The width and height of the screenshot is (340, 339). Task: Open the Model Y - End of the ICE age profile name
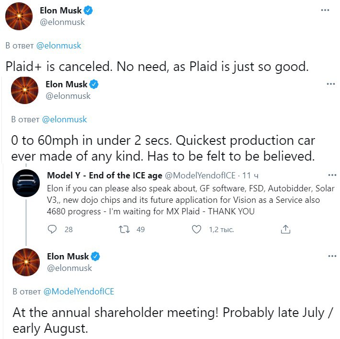point(104,175)
